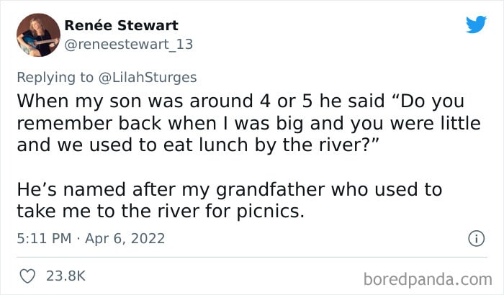This screenshot has height=295, width=504.
Task: Click the blue Twitter bird logo
Action: tap(476, 24)
